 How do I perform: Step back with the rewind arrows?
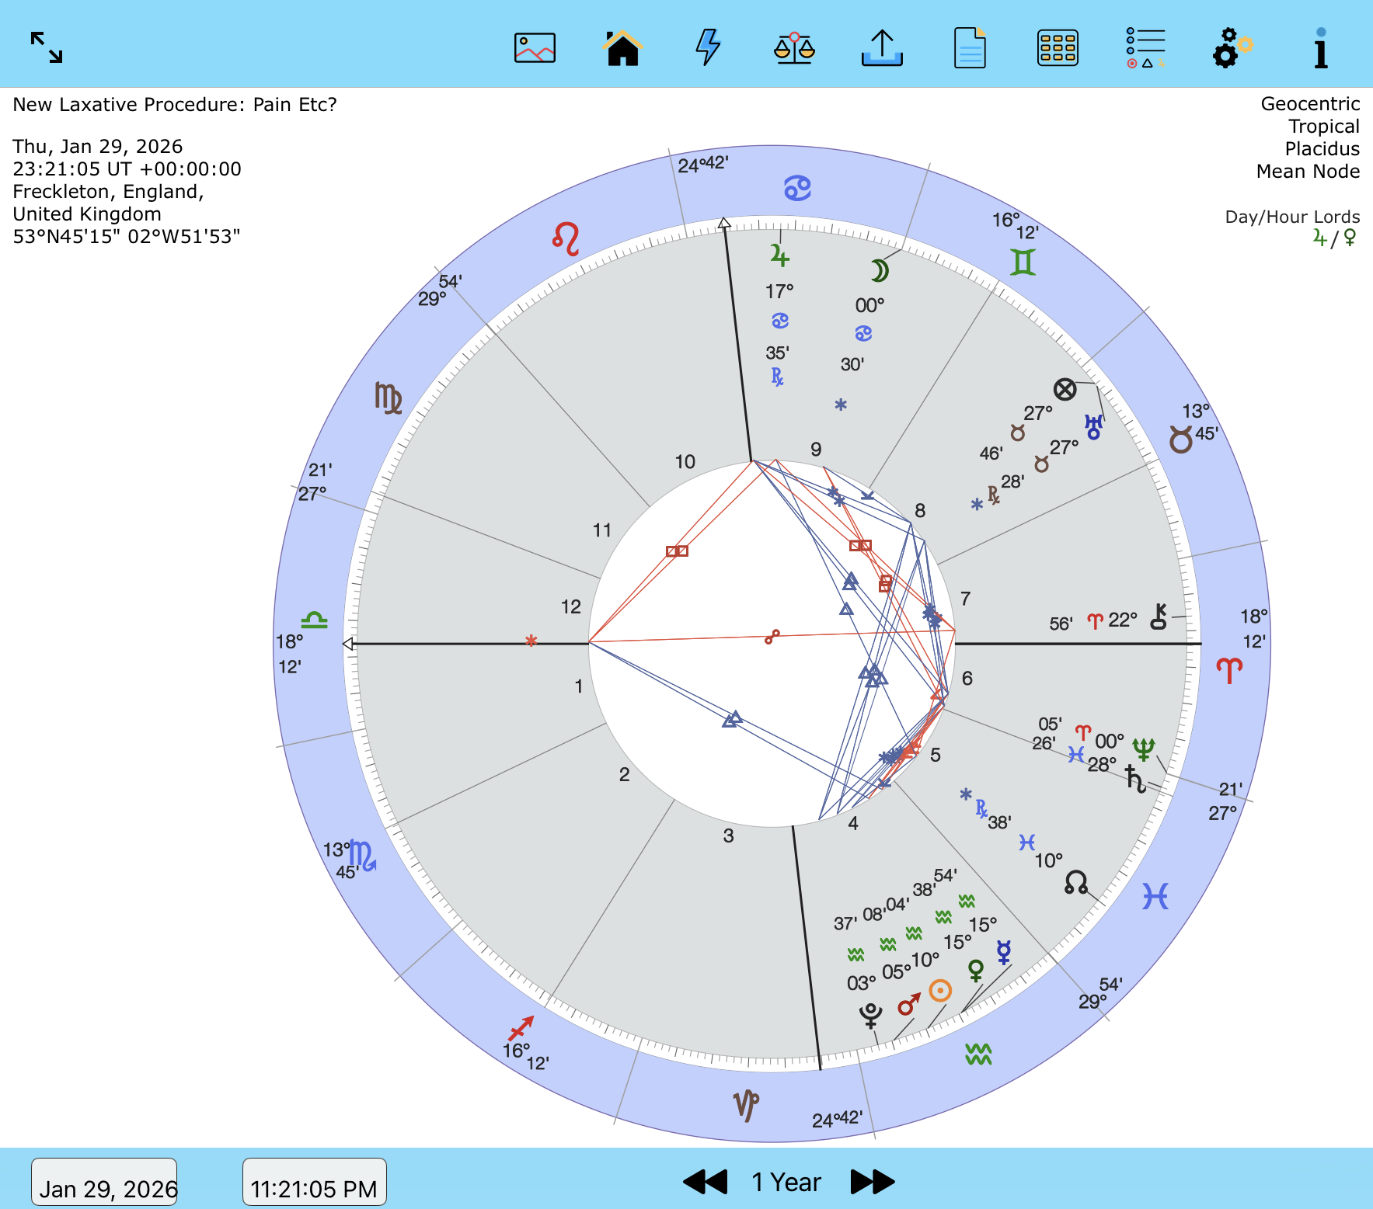coord(705,1182)
